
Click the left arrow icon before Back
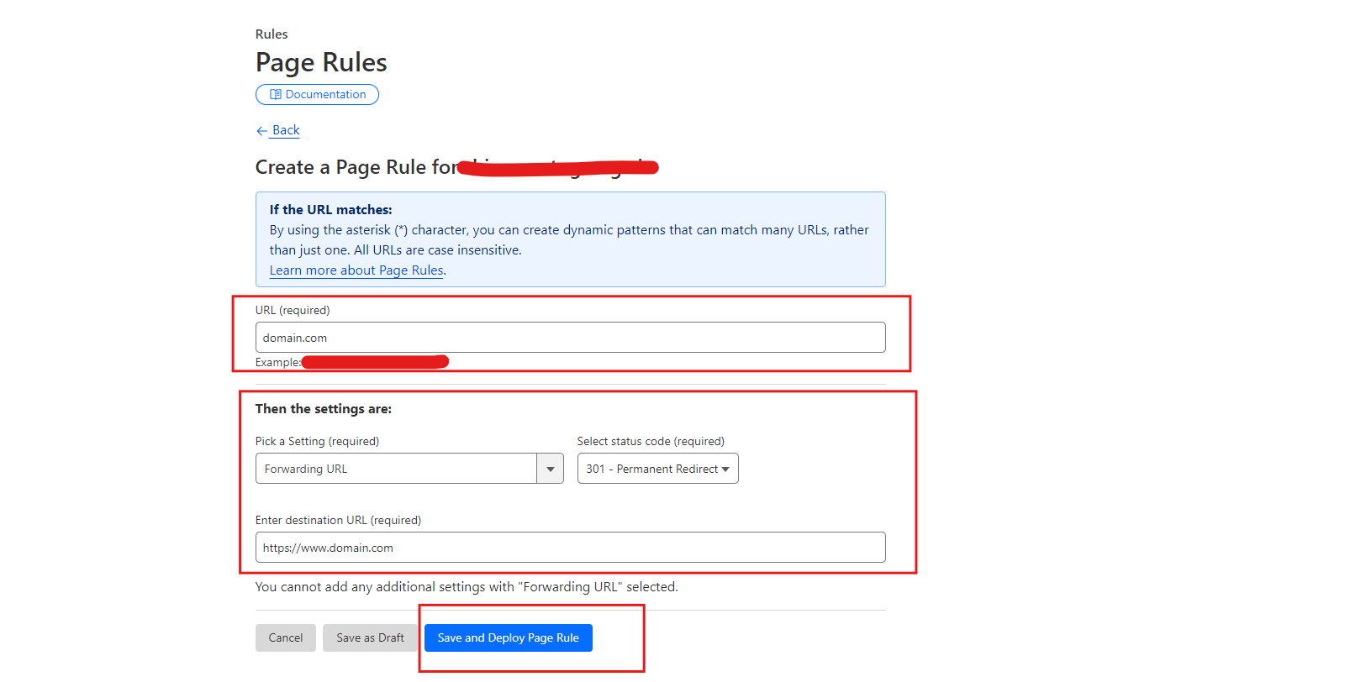pos(261,131)
